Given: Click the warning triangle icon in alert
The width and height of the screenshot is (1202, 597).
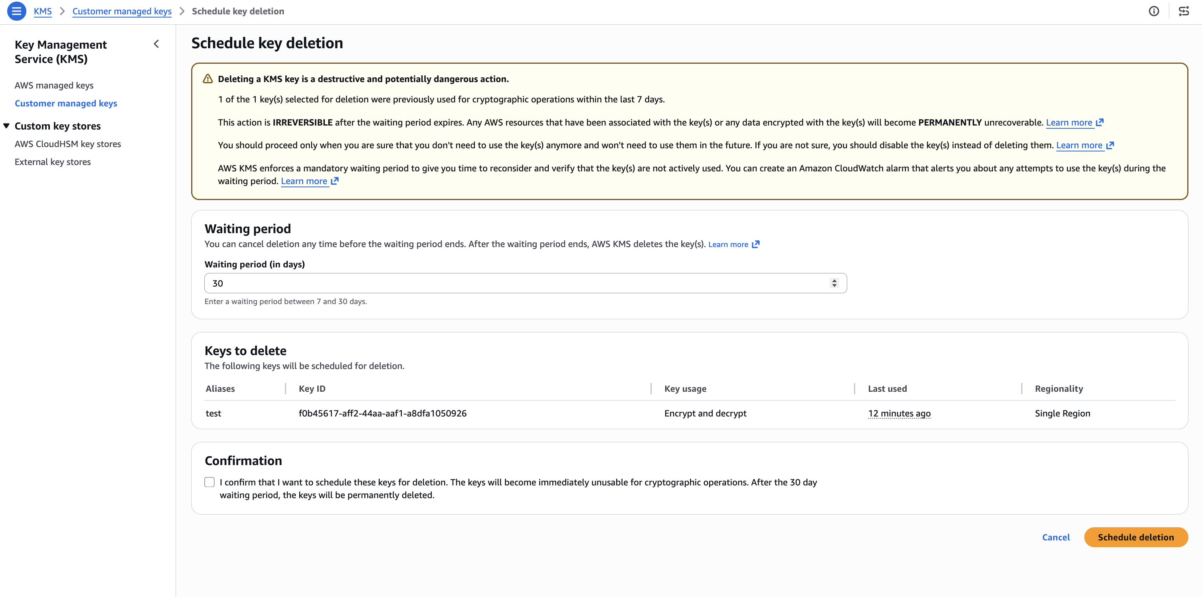Looking at the screenshot, I should 208,79.
